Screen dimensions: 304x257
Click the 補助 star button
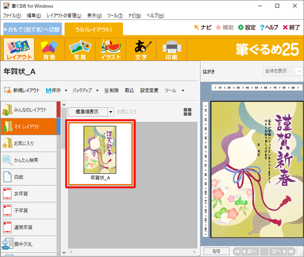tap(225, 27)
